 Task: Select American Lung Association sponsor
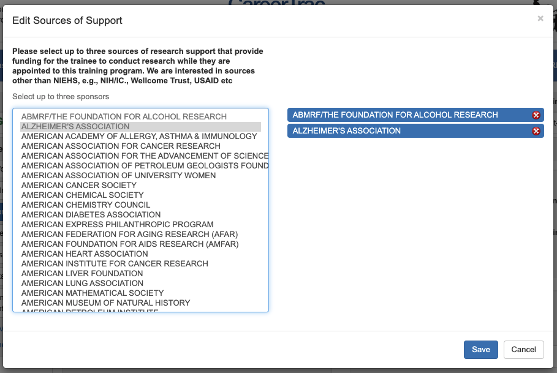(82, 283)
